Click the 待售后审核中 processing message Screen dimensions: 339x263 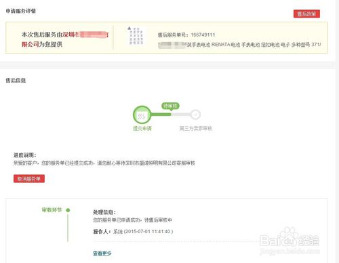(x=132, y=220)
